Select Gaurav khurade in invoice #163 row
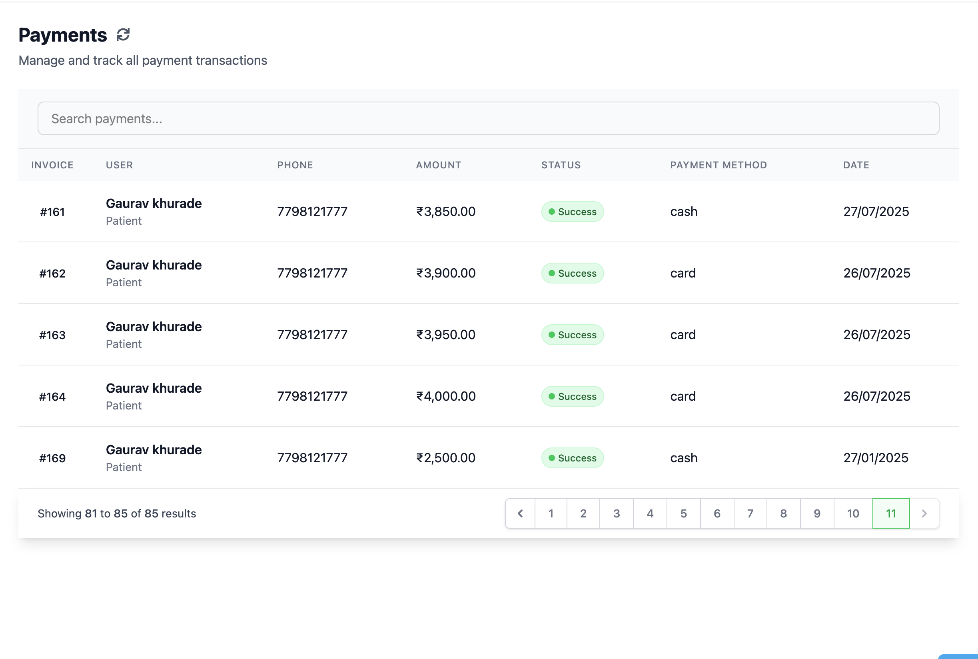 coord(154,327)
